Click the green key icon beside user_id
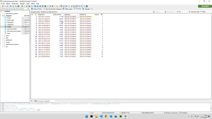212x119 pixels. (102, 15)
